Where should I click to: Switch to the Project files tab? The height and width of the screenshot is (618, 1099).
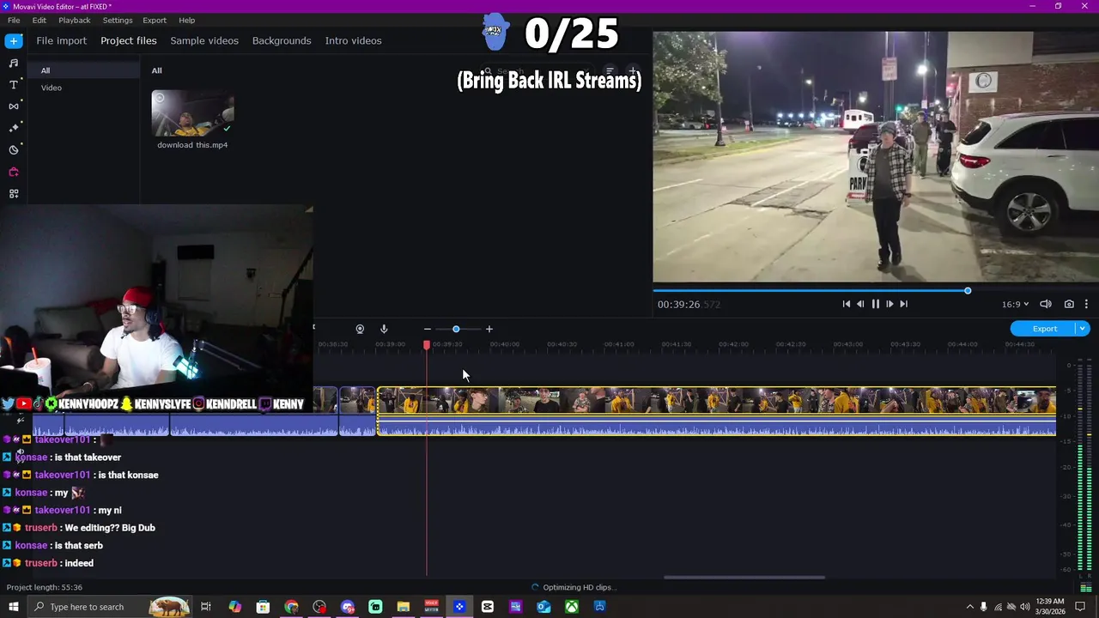(x=129, y=40)
